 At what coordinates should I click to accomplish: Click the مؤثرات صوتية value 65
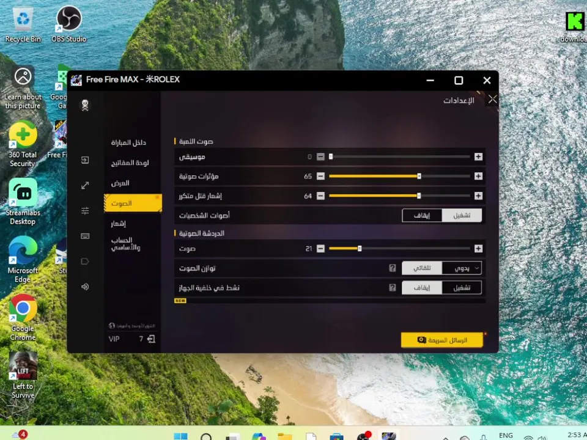click(308, 176)
